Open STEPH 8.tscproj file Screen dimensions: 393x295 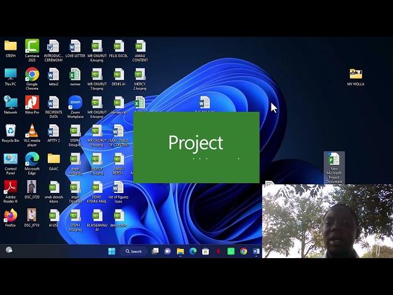click(x=75, y=135)
